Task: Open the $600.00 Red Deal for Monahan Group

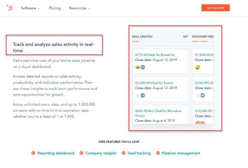Action: 158,113
